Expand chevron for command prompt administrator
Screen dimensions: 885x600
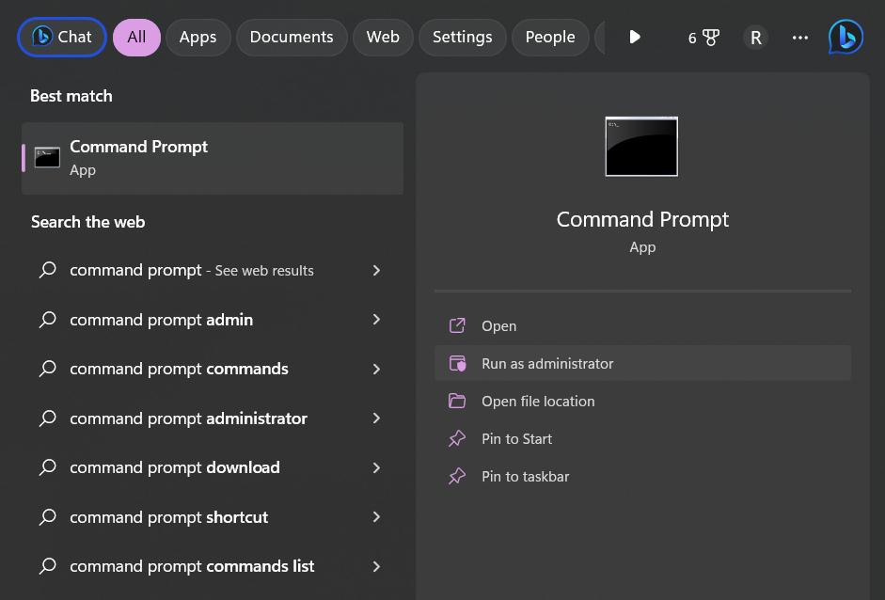pyautogui.click(x=376, y=418)
